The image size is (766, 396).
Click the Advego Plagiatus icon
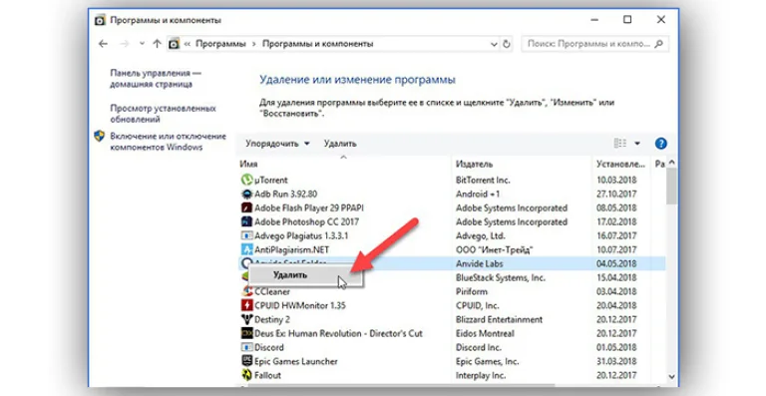point(246,235)
